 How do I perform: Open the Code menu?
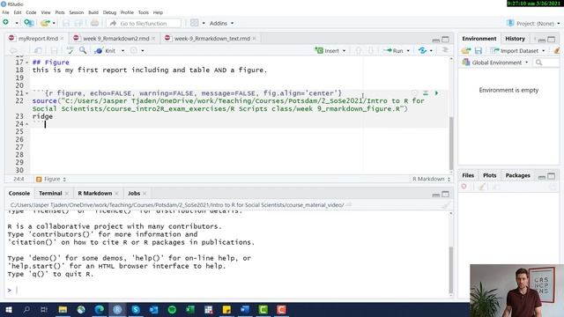tap(31, 12)
